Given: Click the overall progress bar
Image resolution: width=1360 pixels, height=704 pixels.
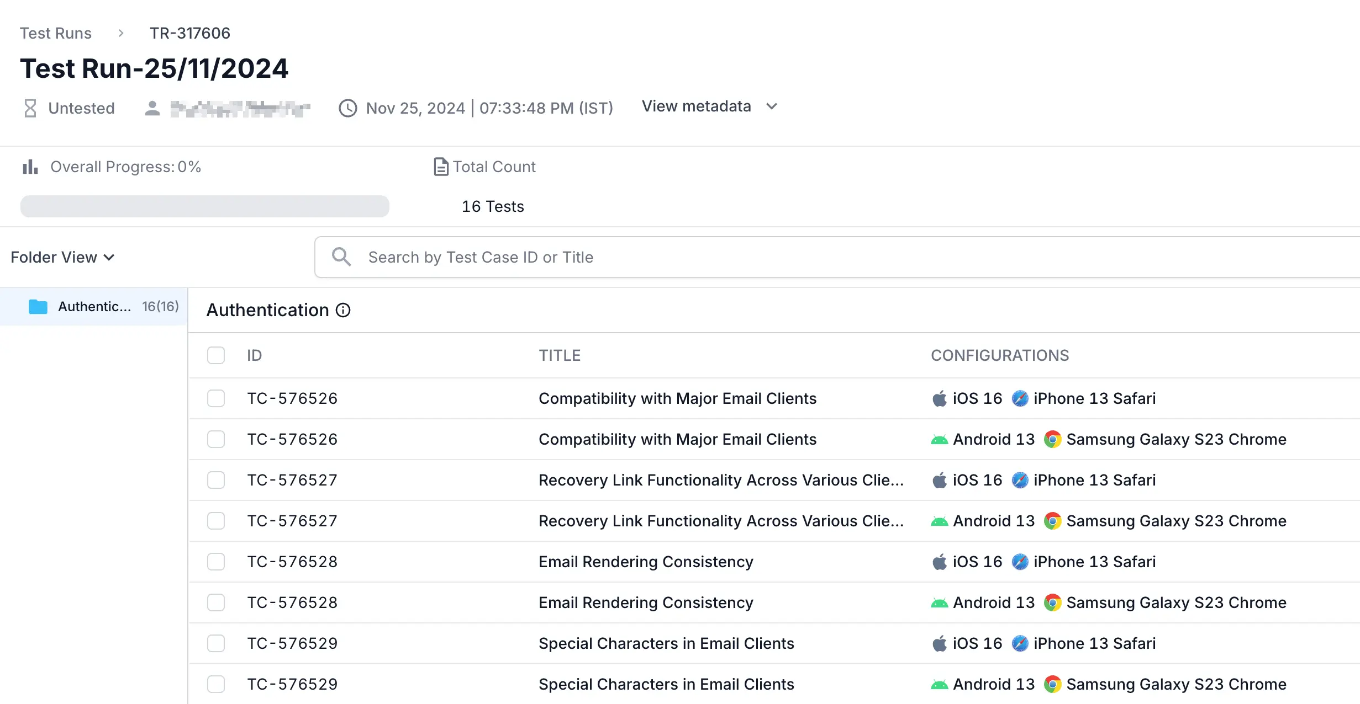Looking at the screenshot, I should (205, 206).
